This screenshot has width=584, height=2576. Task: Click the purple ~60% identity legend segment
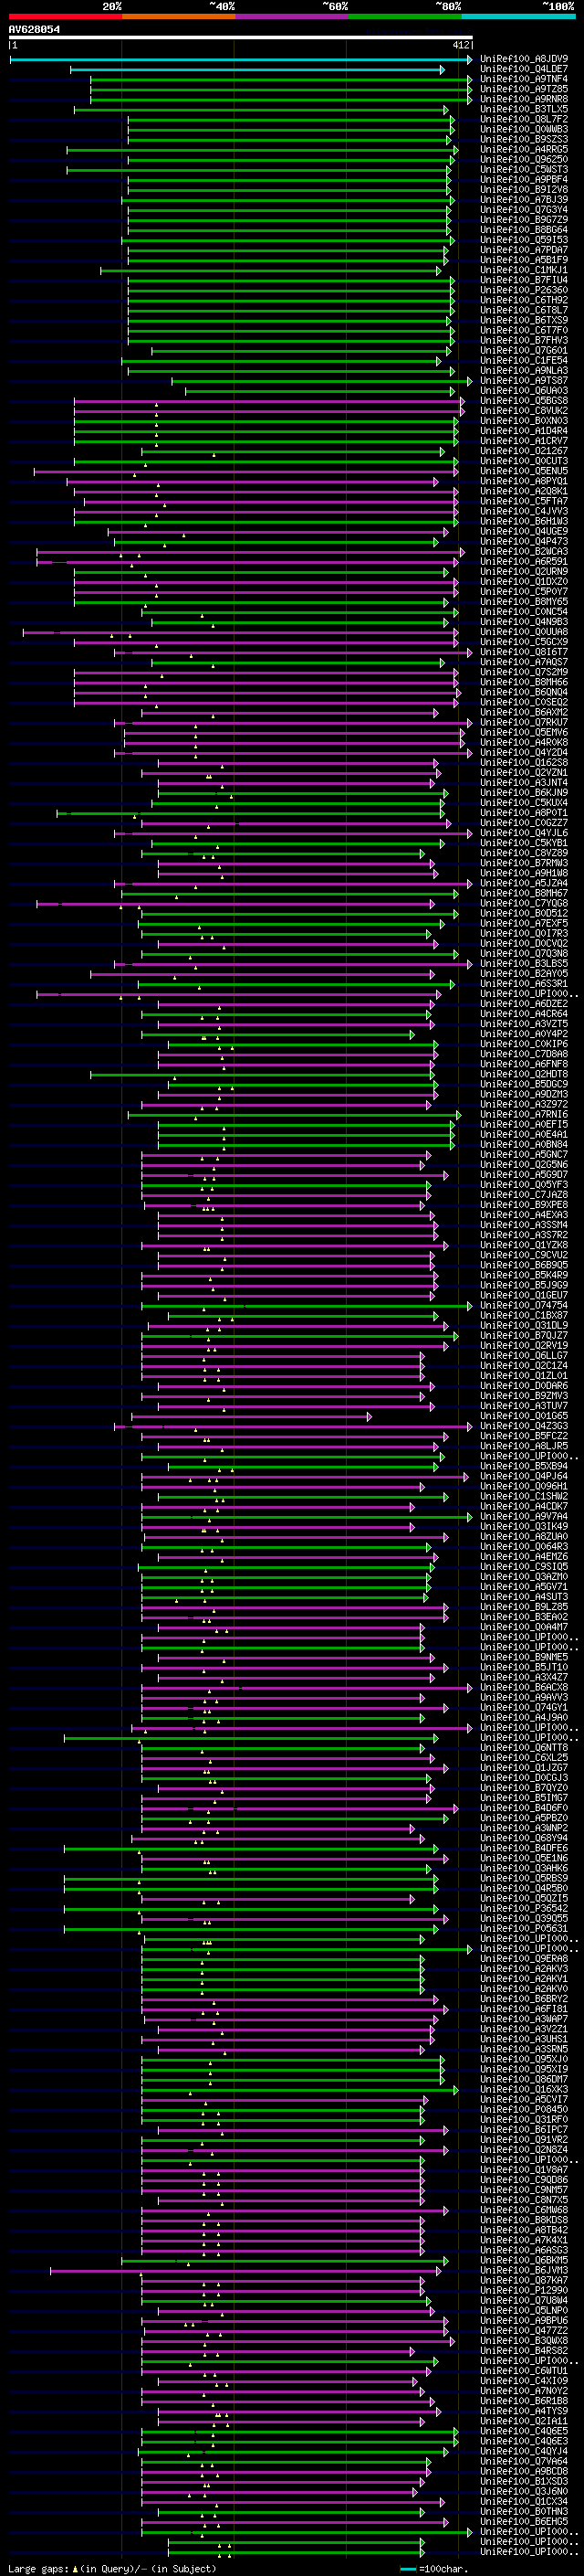pyautogui.click(x=291, y=16)
